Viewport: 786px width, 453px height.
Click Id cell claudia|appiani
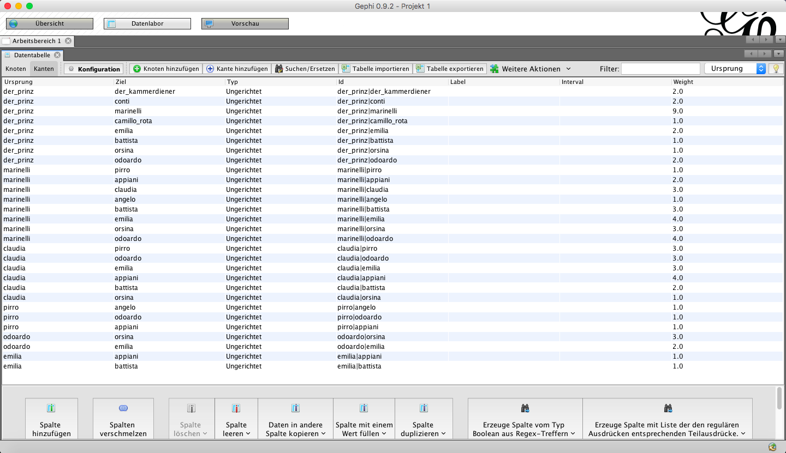click(392, 278)
